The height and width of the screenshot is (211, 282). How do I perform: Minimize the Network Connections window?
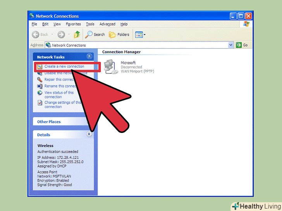[233, 16]
